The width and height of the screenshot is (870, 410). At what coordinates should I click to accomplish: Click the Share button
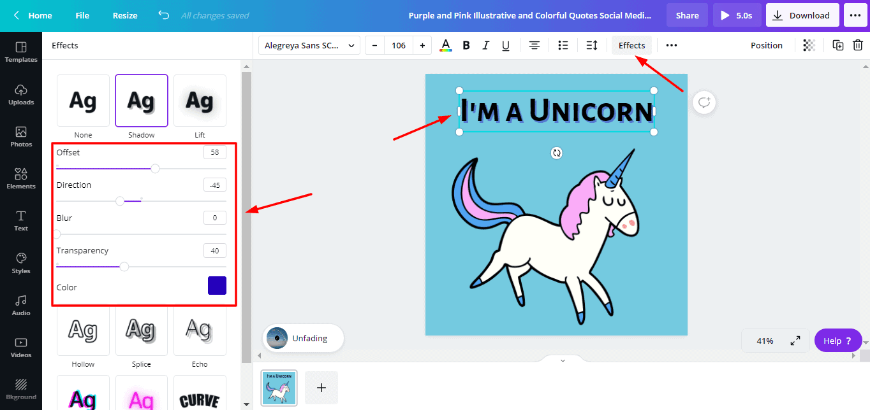pyautogui.click(x=687, y=15)
